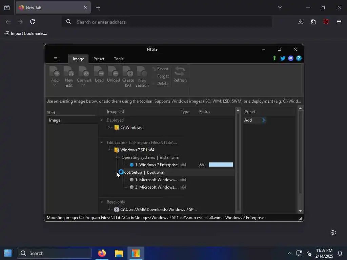Open Firefox downloads icon
347x260 pixels.
pos(301,22)
